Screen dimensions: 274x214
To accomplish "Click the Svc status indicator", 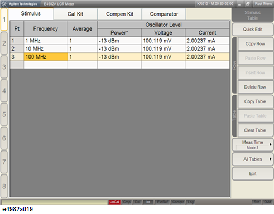I will point(257,202).
